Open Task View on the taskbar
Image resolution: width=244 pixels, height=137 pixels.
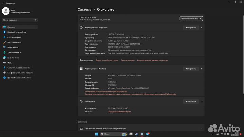pos(131,134)
